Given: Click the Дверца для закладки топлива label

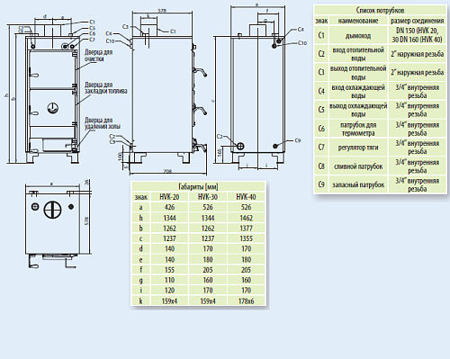Looking at the screenshot, I should click(x=105, y=87).
